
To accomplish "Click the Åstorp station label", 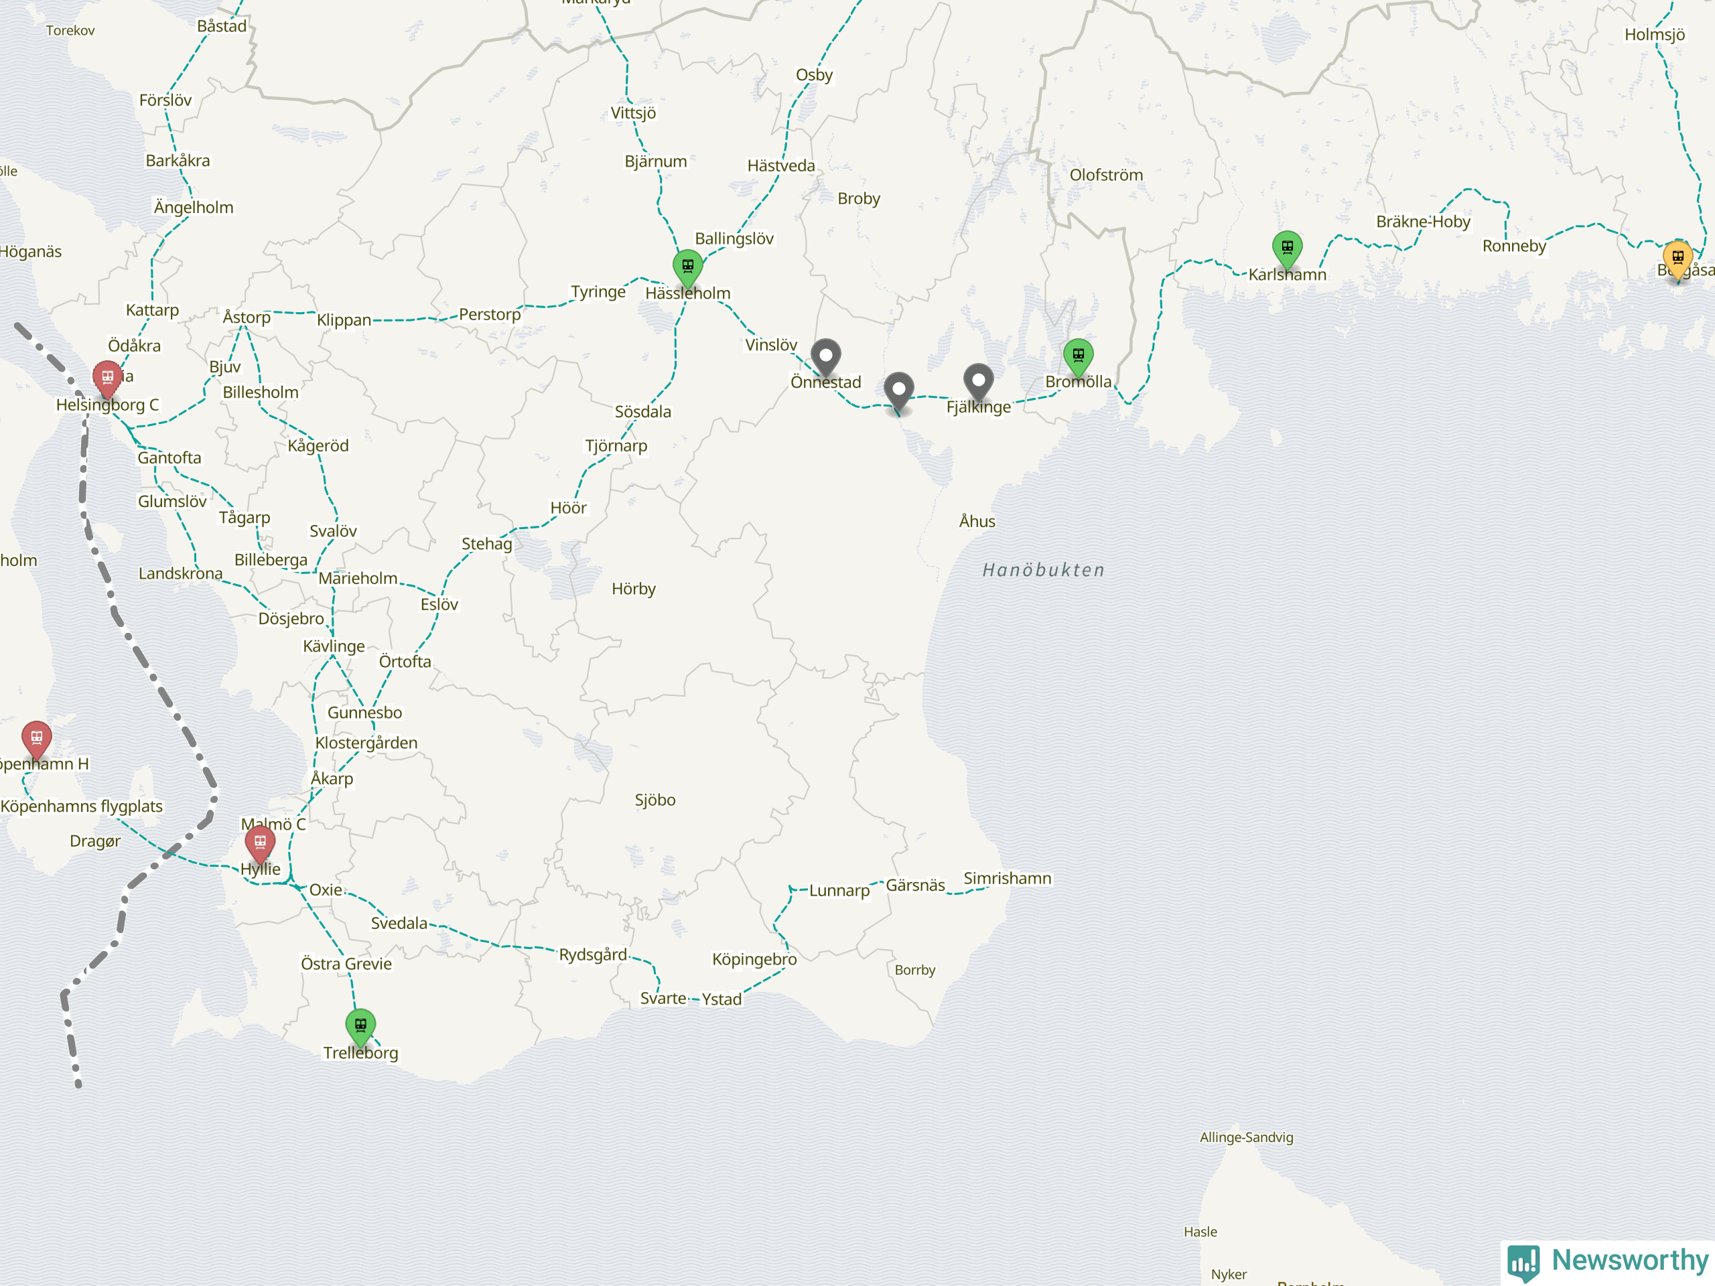I will [x=247, y=317].
